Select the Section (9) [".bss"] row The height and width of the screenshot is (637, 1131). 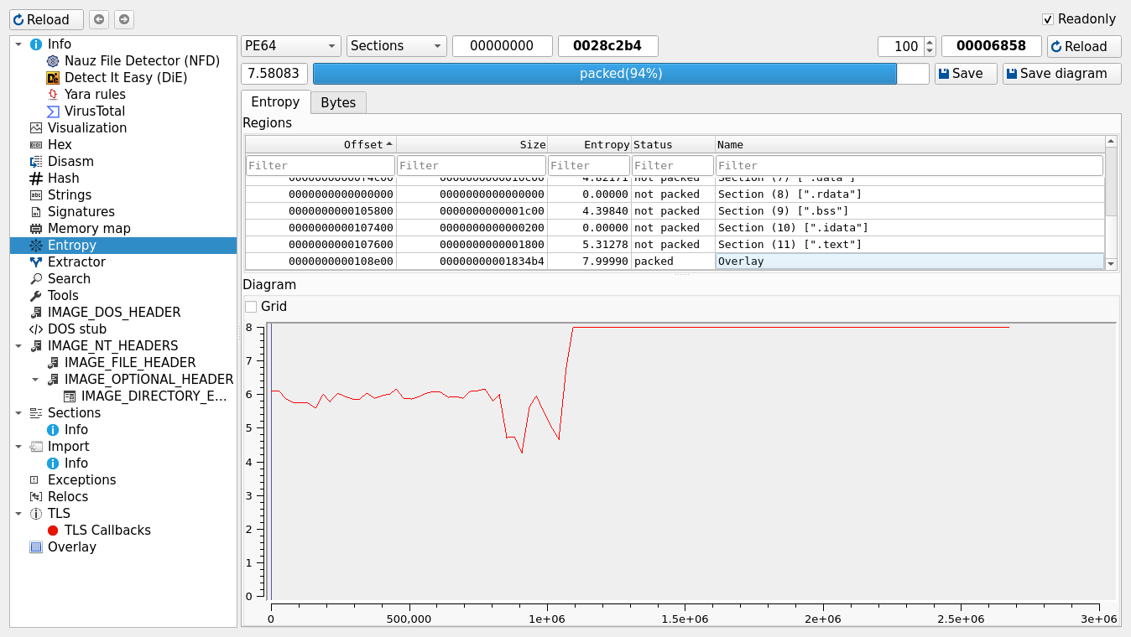click(x=675, y=211)
